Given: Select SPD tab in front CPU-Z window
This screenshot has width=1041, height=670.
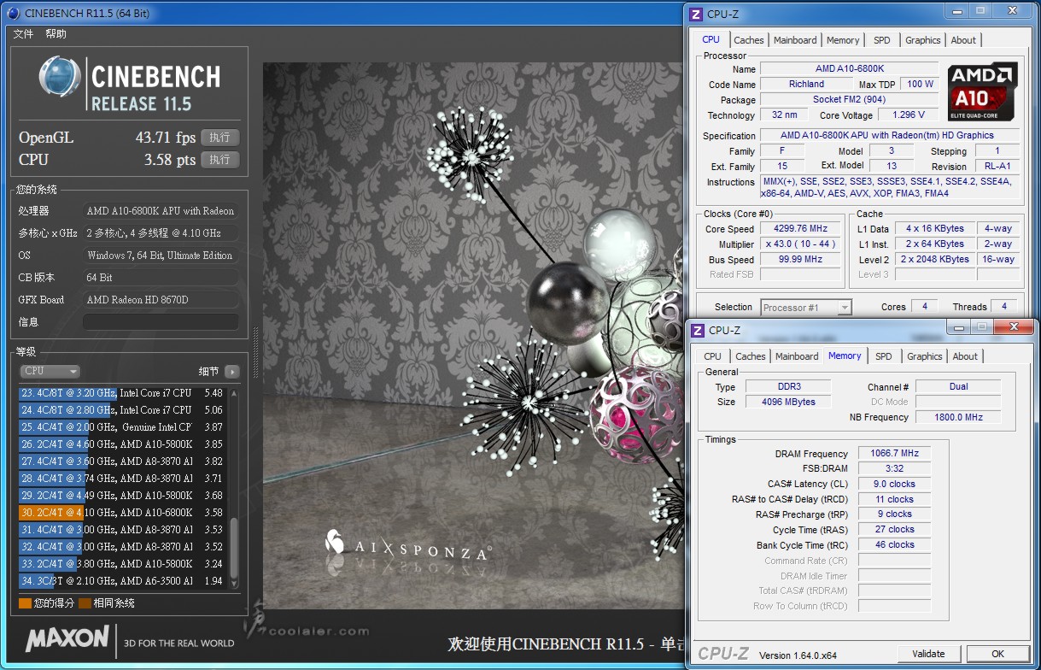Looking at the screenshot, I should tap(884, 356).
